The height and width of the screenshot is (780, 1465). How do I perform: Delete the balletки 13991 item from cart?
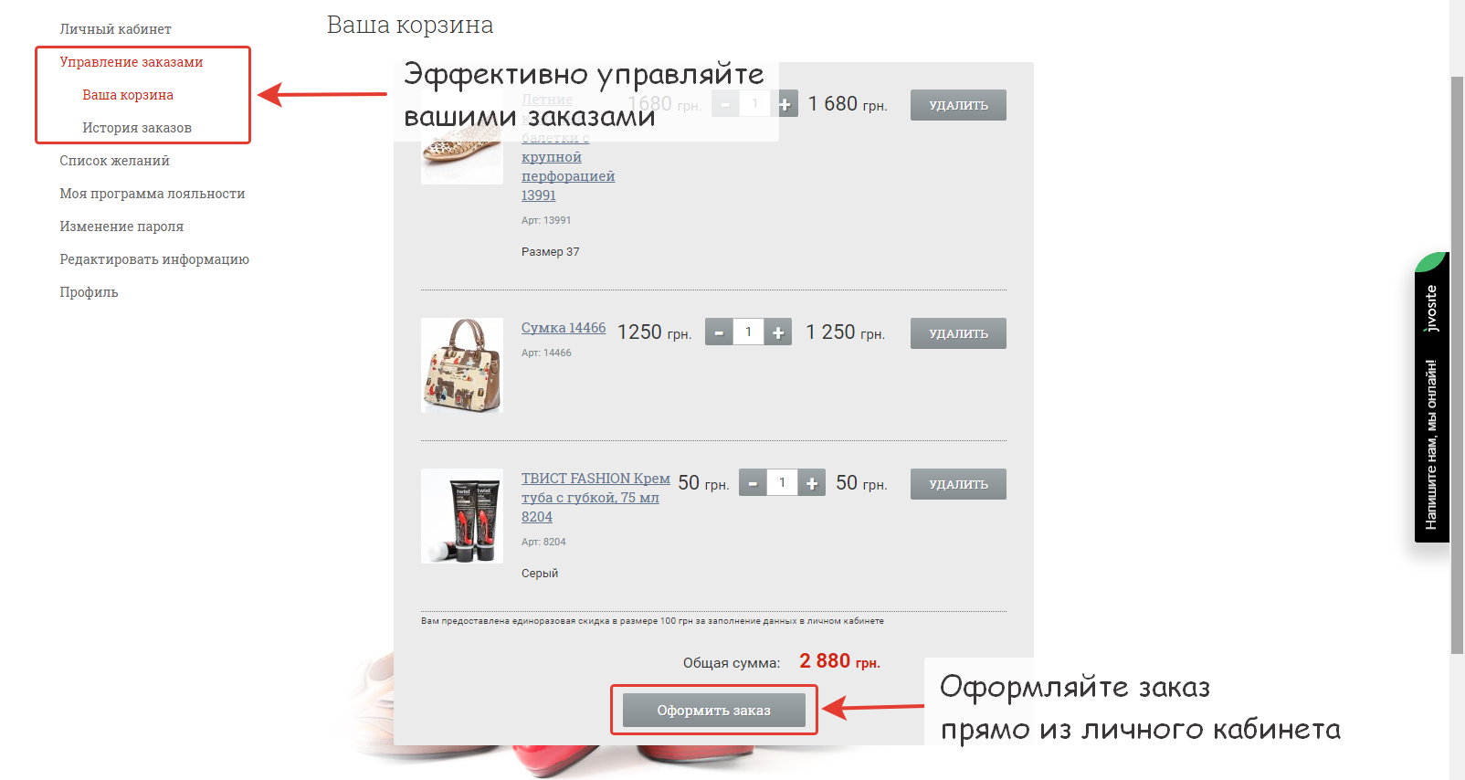point(958,105)
